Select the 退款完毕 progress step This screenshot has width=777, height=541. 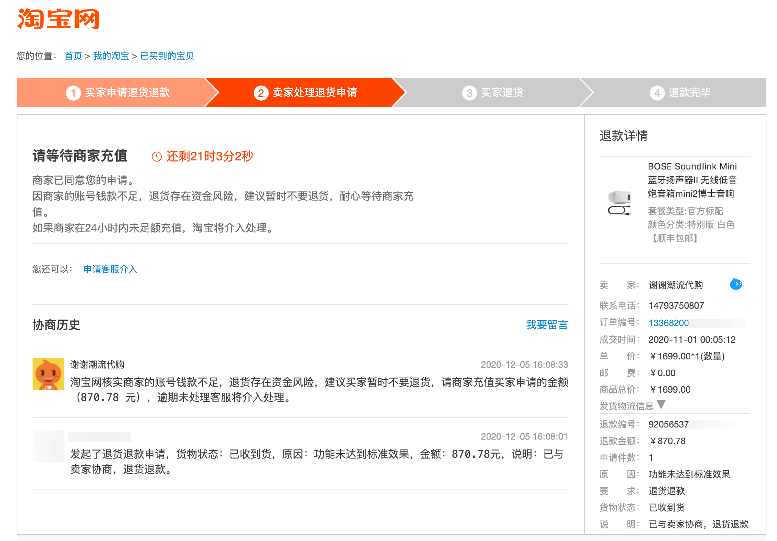pyautogui.click(x=689, y=93)
